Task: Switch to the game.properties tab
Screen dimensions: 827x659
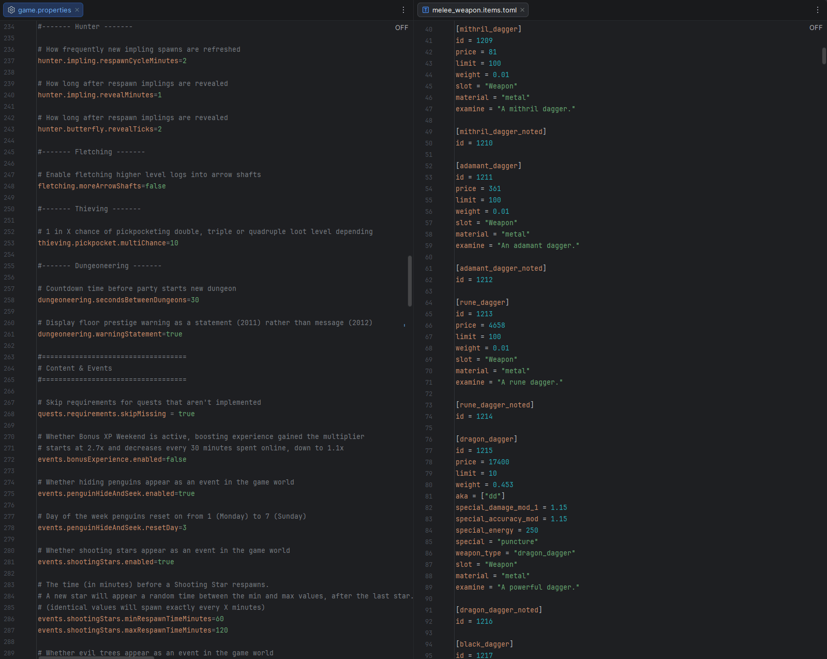Action: click(43, 10)
